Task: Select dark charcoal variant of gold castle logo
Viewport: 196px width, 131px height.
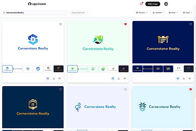Action: tap(189, 69)
